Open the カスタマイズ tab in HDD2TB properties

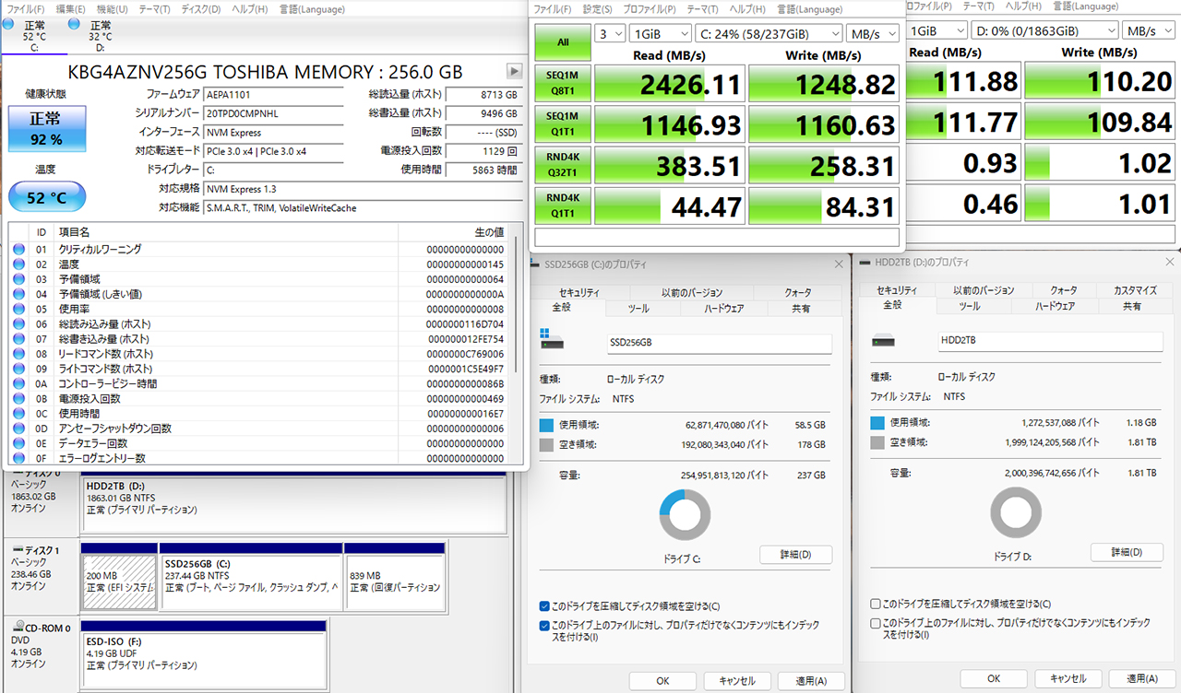[x=1136, y=290]
